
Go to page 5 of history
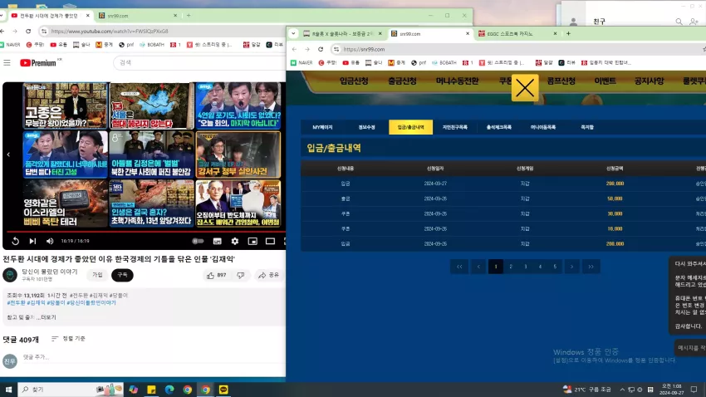click(555, 267)
